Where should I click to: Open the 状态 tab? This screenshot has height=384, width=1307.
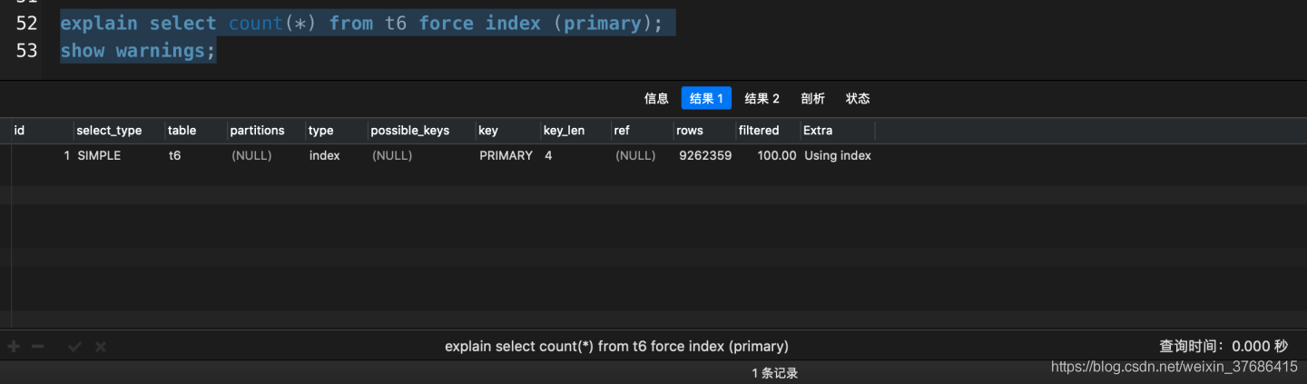(x=858, y=99)
